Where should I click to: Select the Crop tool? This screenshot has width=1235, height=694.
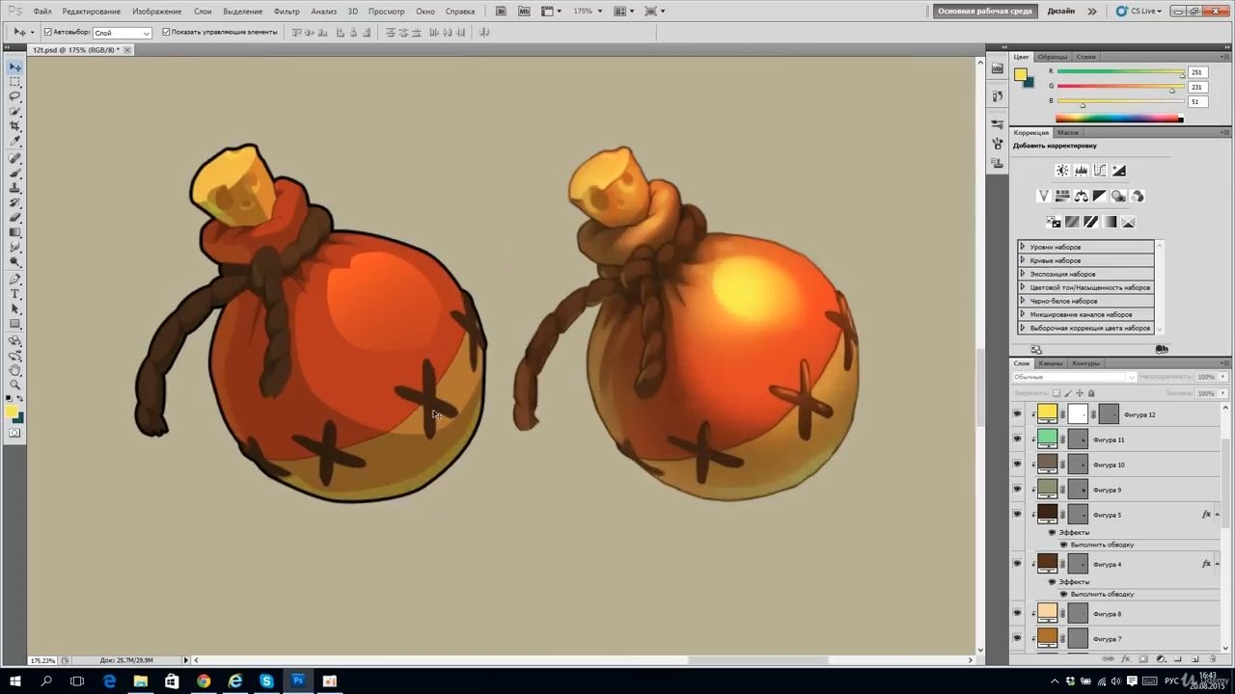click(15, 126)
